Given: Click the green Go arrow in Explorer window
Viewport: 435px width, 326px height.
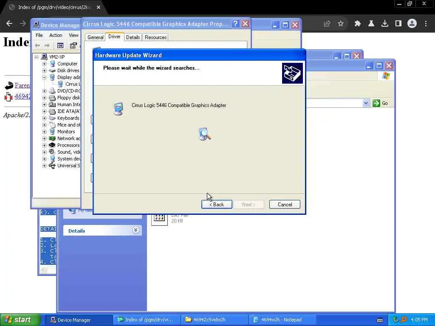Looking at the screenshot, I should pos(376,103).
